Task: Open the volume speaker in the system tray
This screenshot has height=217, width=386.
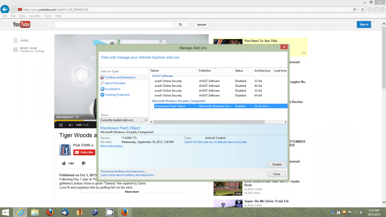Action: click(362, 212)
